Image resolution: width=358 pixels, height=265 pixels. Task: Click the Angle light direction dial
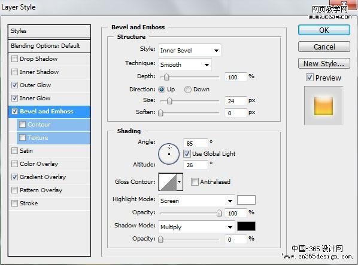tap(169, 154)
